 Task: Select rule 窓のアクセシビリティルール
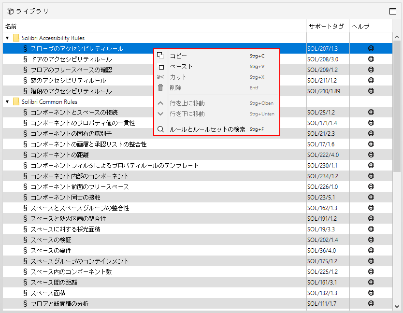click(68, 81)
